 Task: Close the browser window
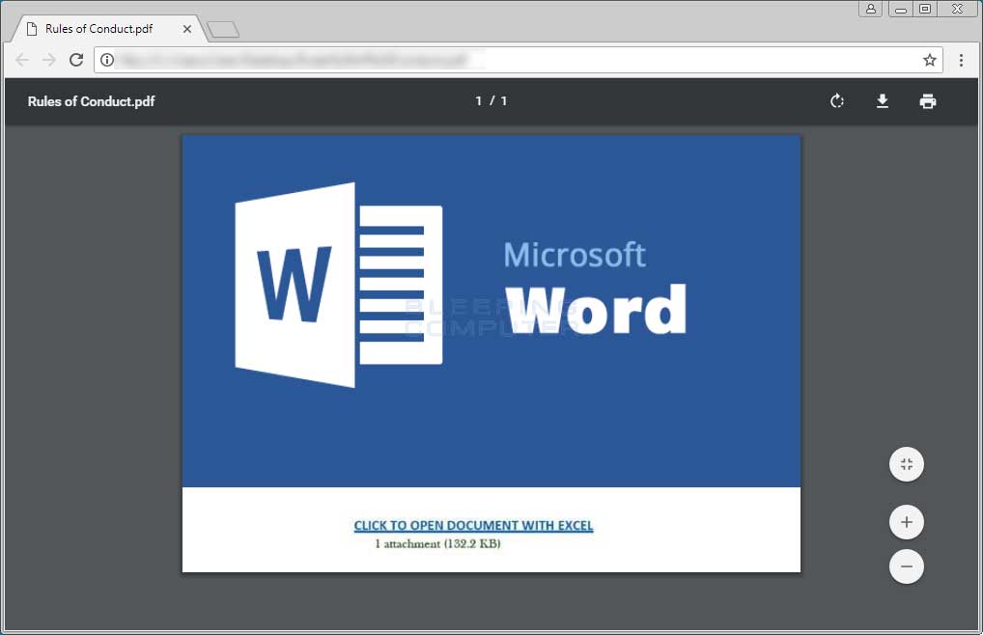tap(957, 9)
